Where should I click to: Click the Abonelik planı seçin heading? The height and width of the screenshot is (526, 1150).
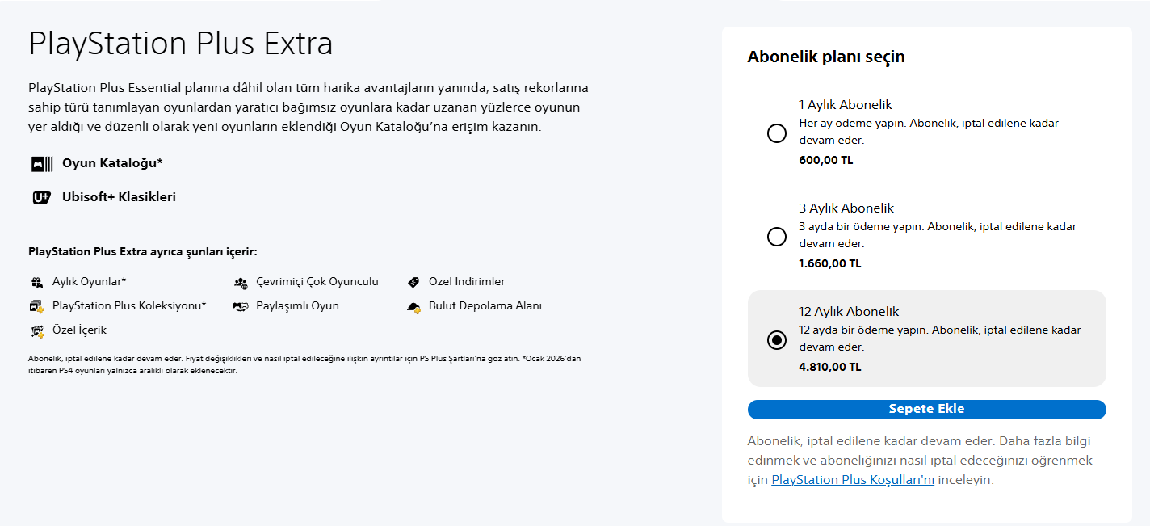[826, 57]
